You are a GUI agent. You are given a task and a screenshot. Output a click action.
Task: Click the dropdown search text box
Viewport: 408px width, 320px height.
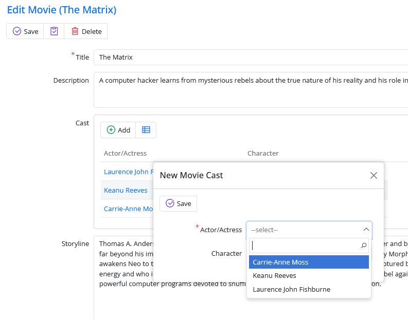(304, 246)
